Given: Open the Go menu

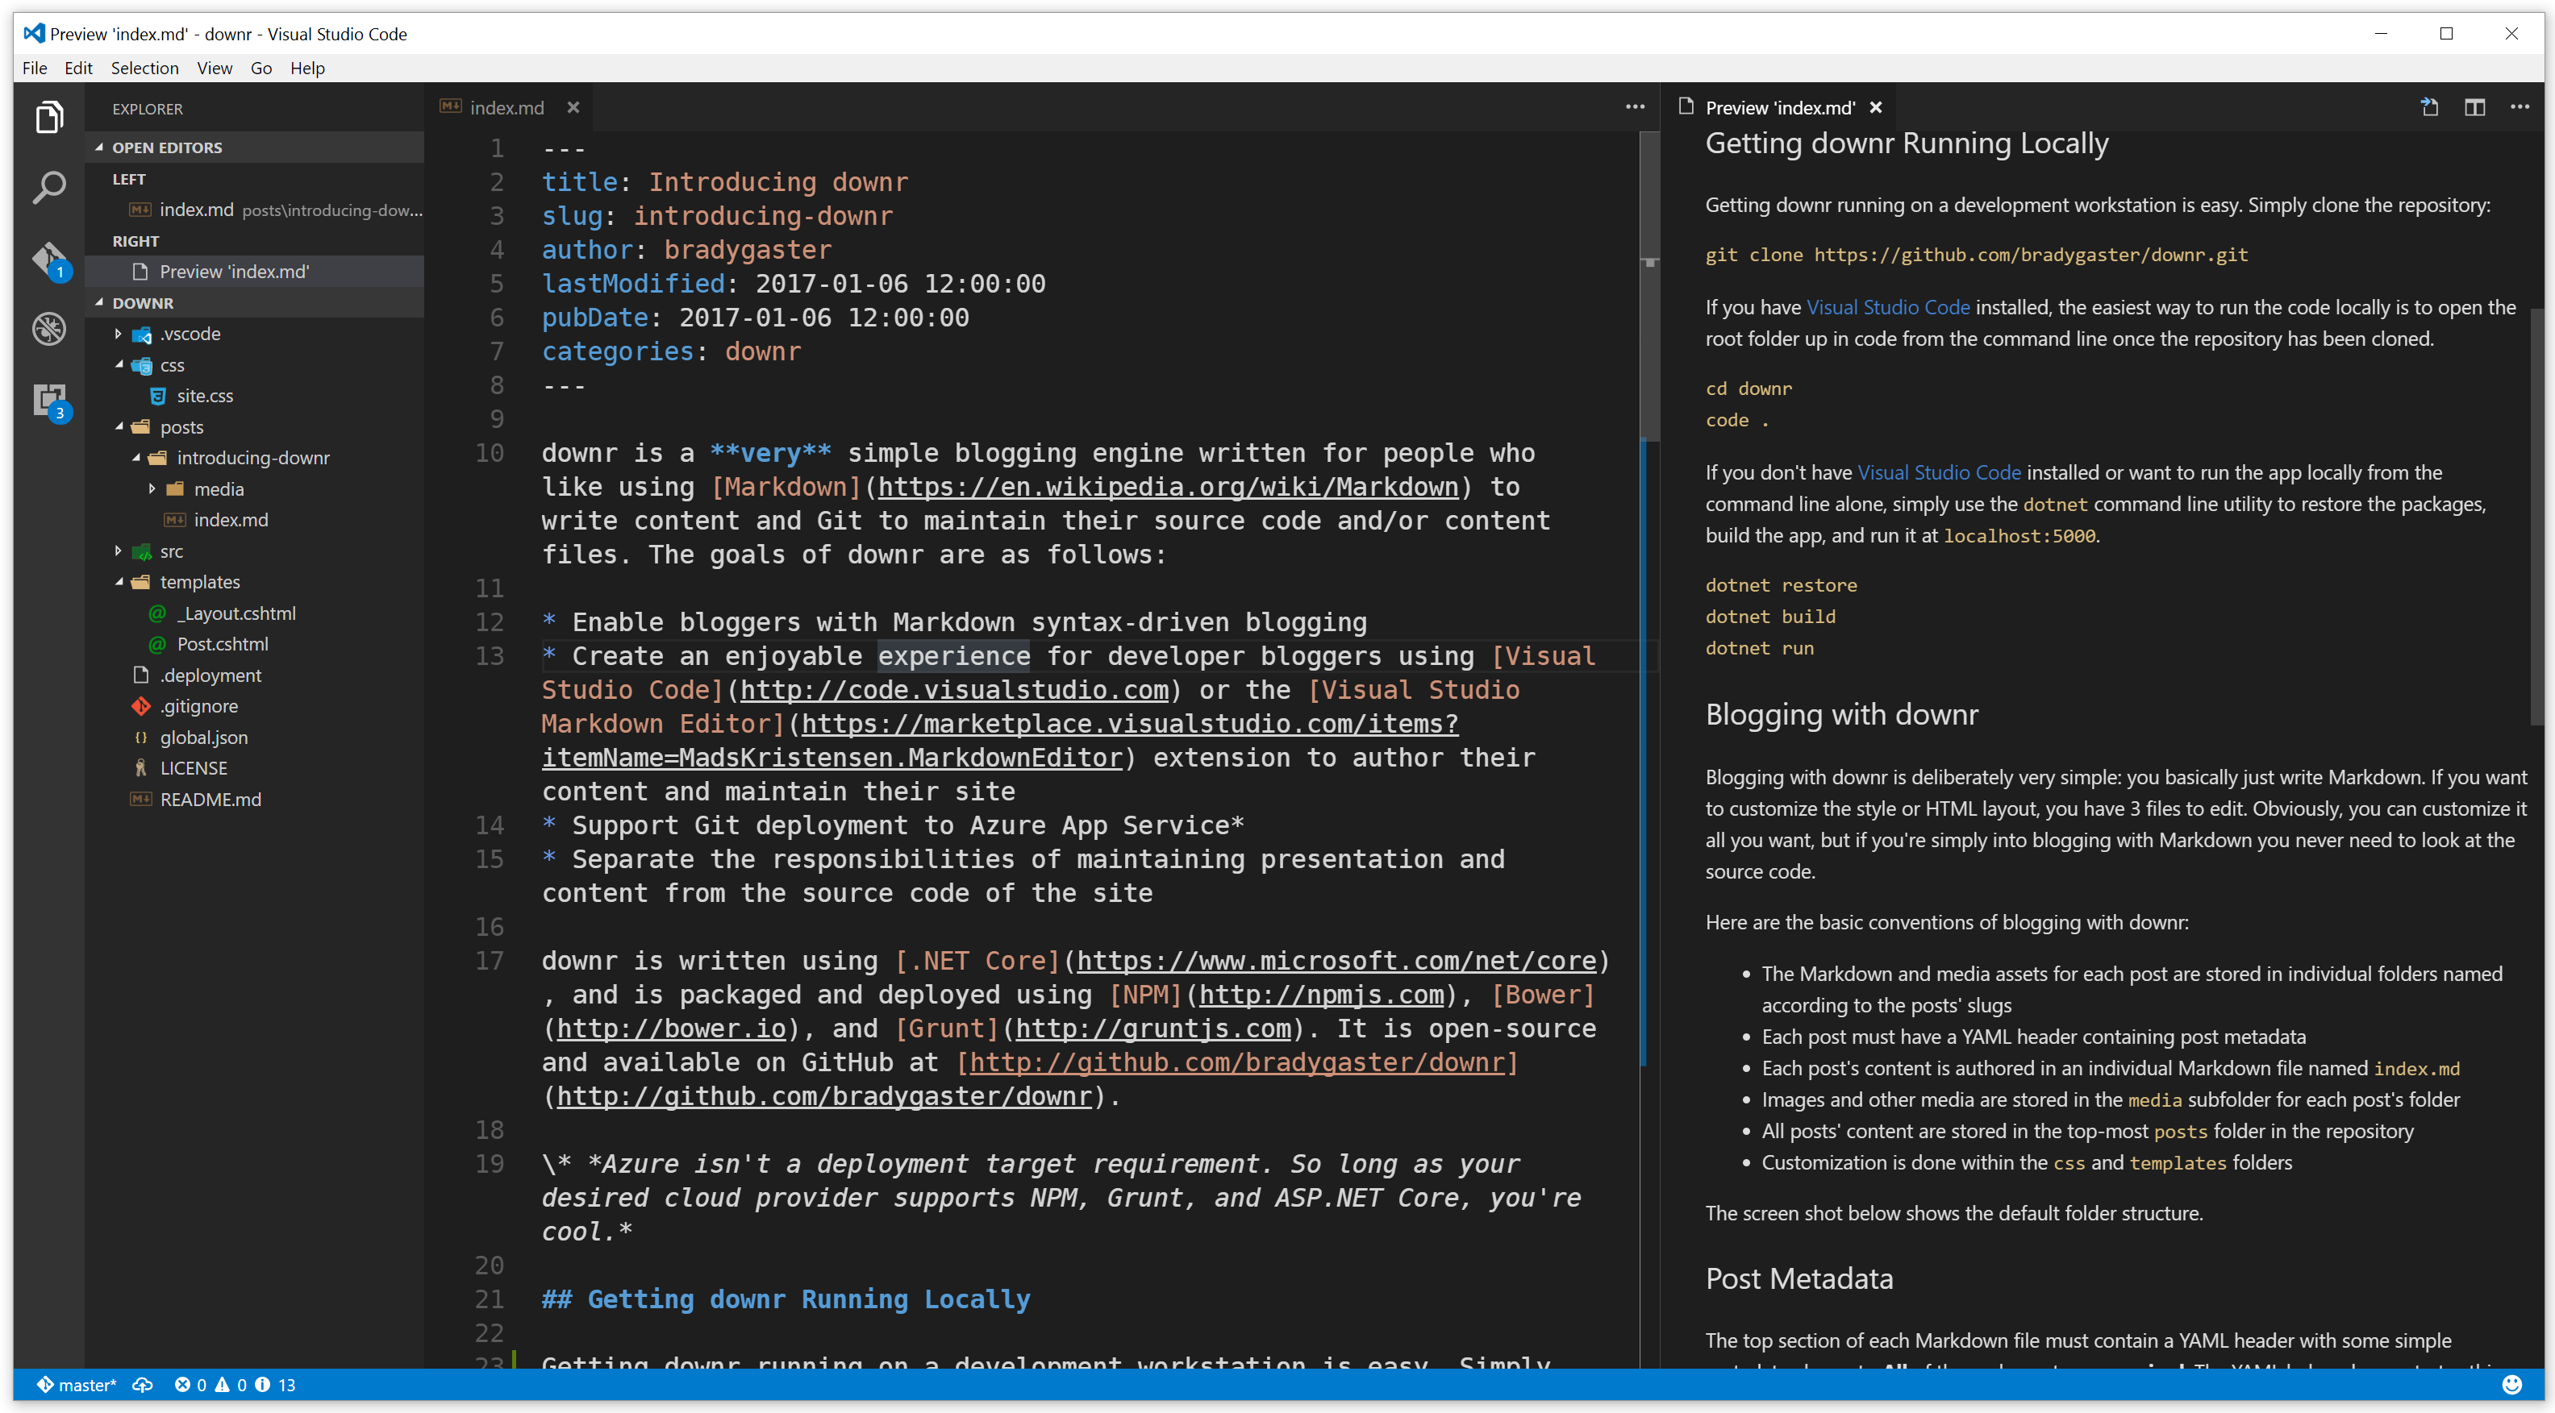Looking at the screenshot, I should coord(261,68).
